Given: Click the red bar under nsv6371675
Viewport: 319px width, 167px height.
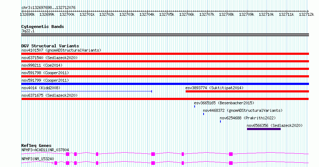Looking at the screenshot, I should point(165,99).
